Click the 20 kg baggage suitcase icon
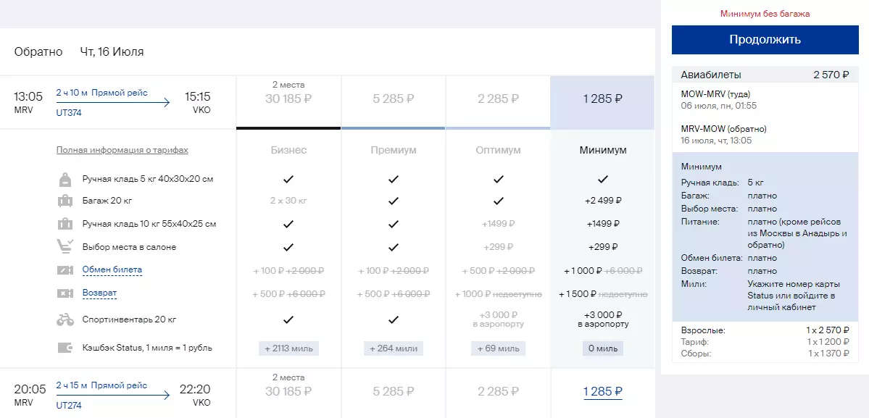The height and width of the screenshot is (418, 869). pos(65,201)
